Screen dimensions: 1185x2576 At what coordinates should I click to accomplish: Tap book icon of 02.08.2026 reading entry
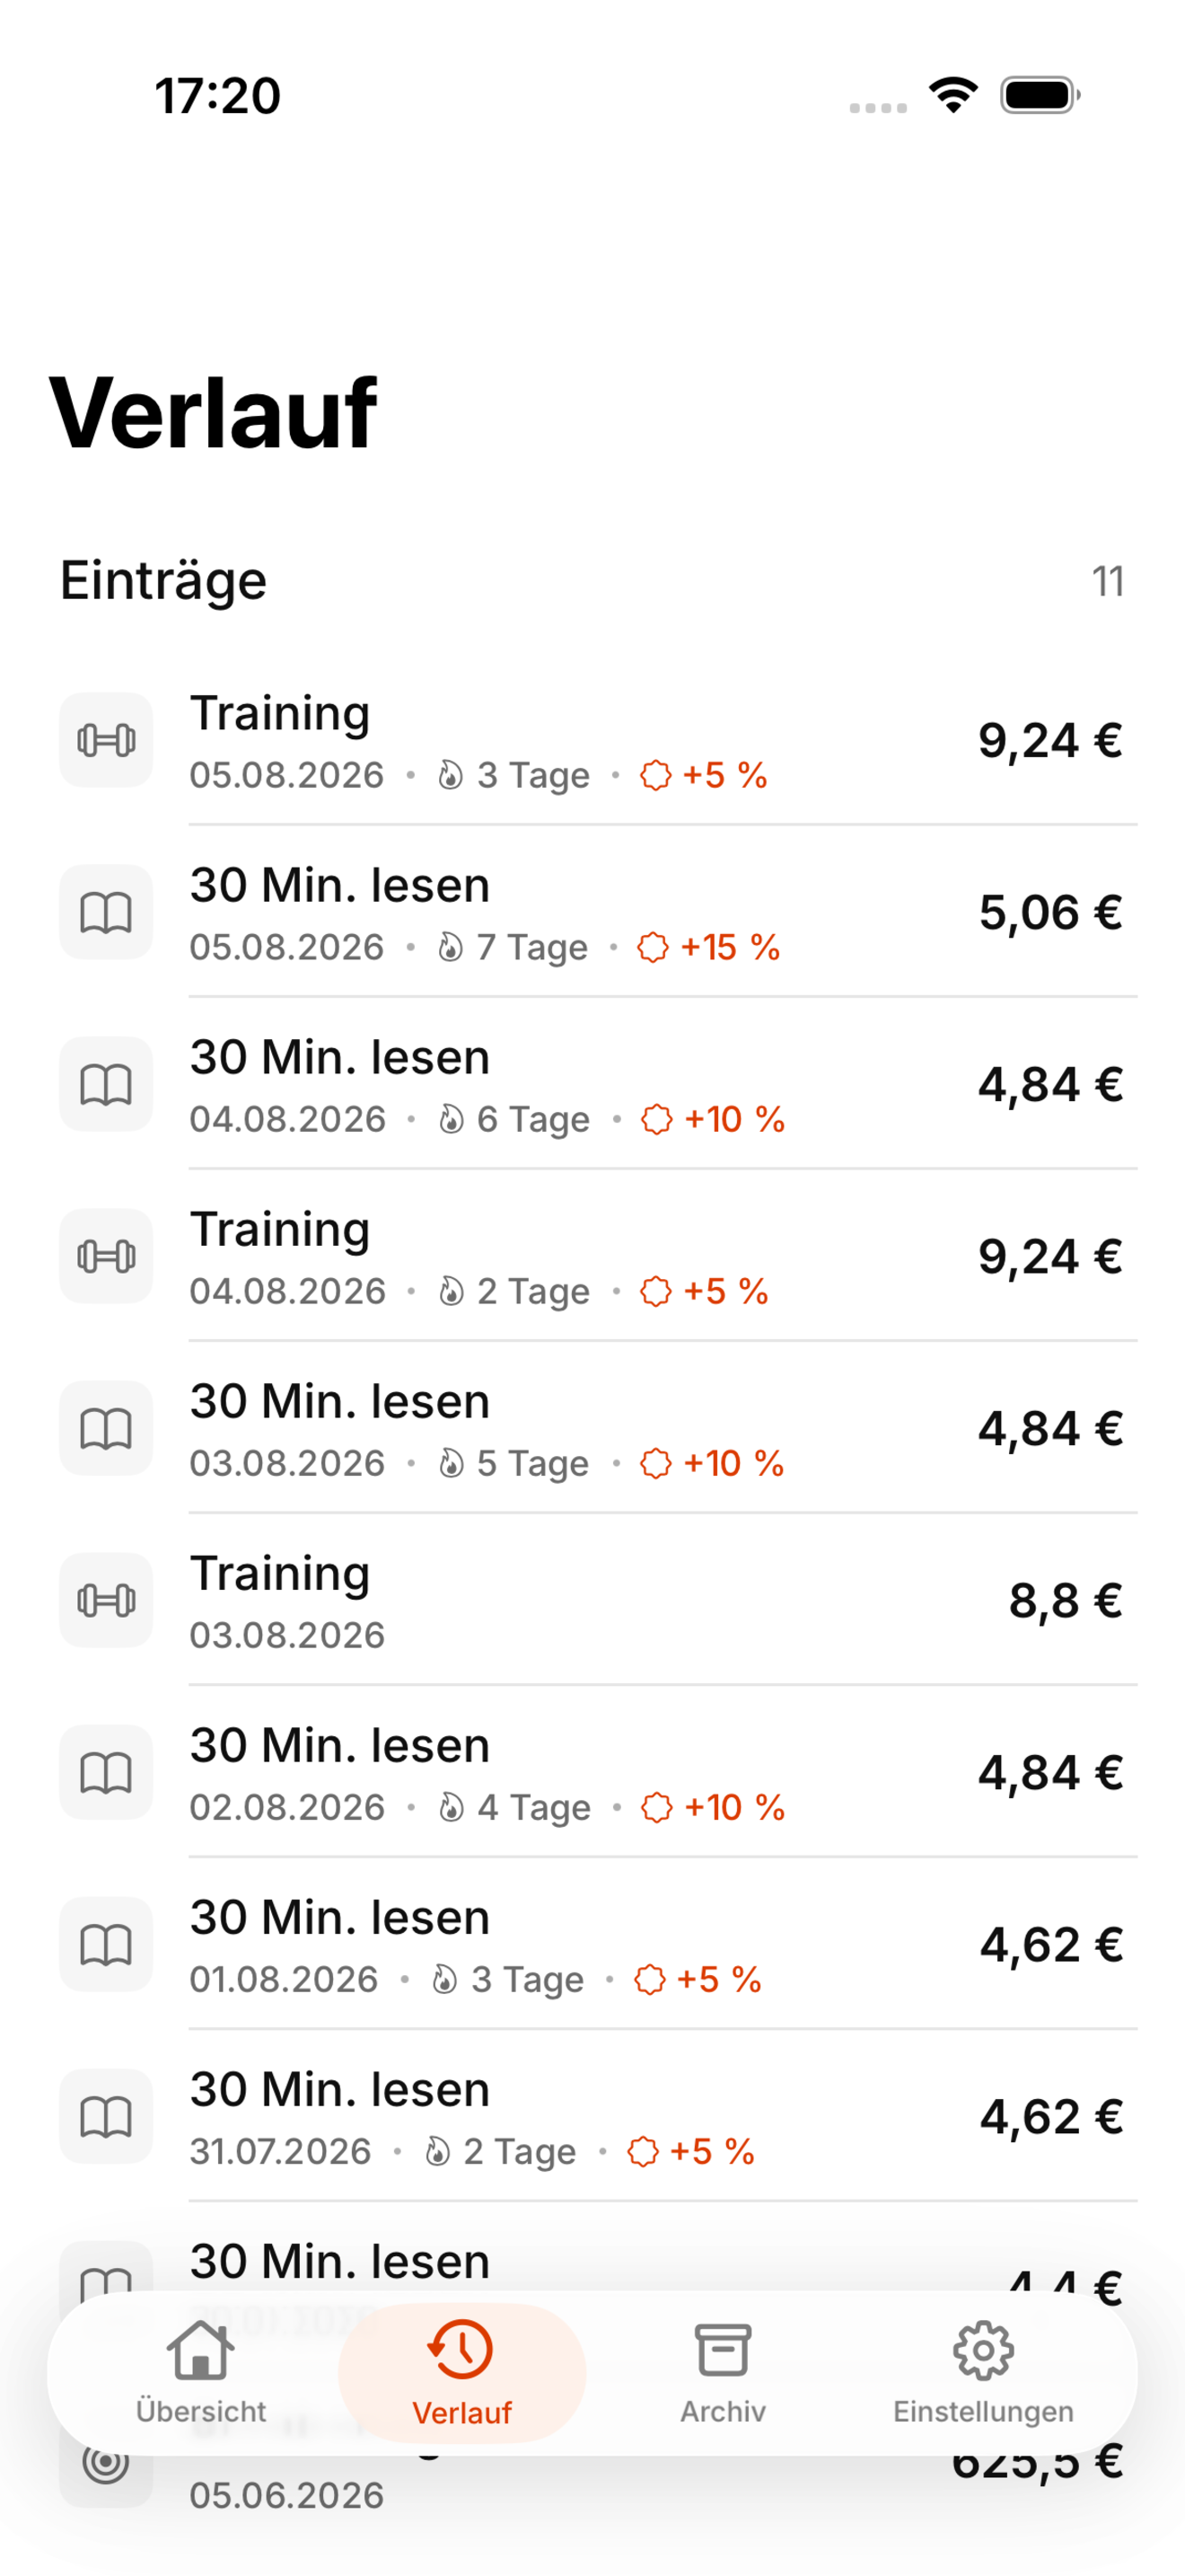point(106,1772)
